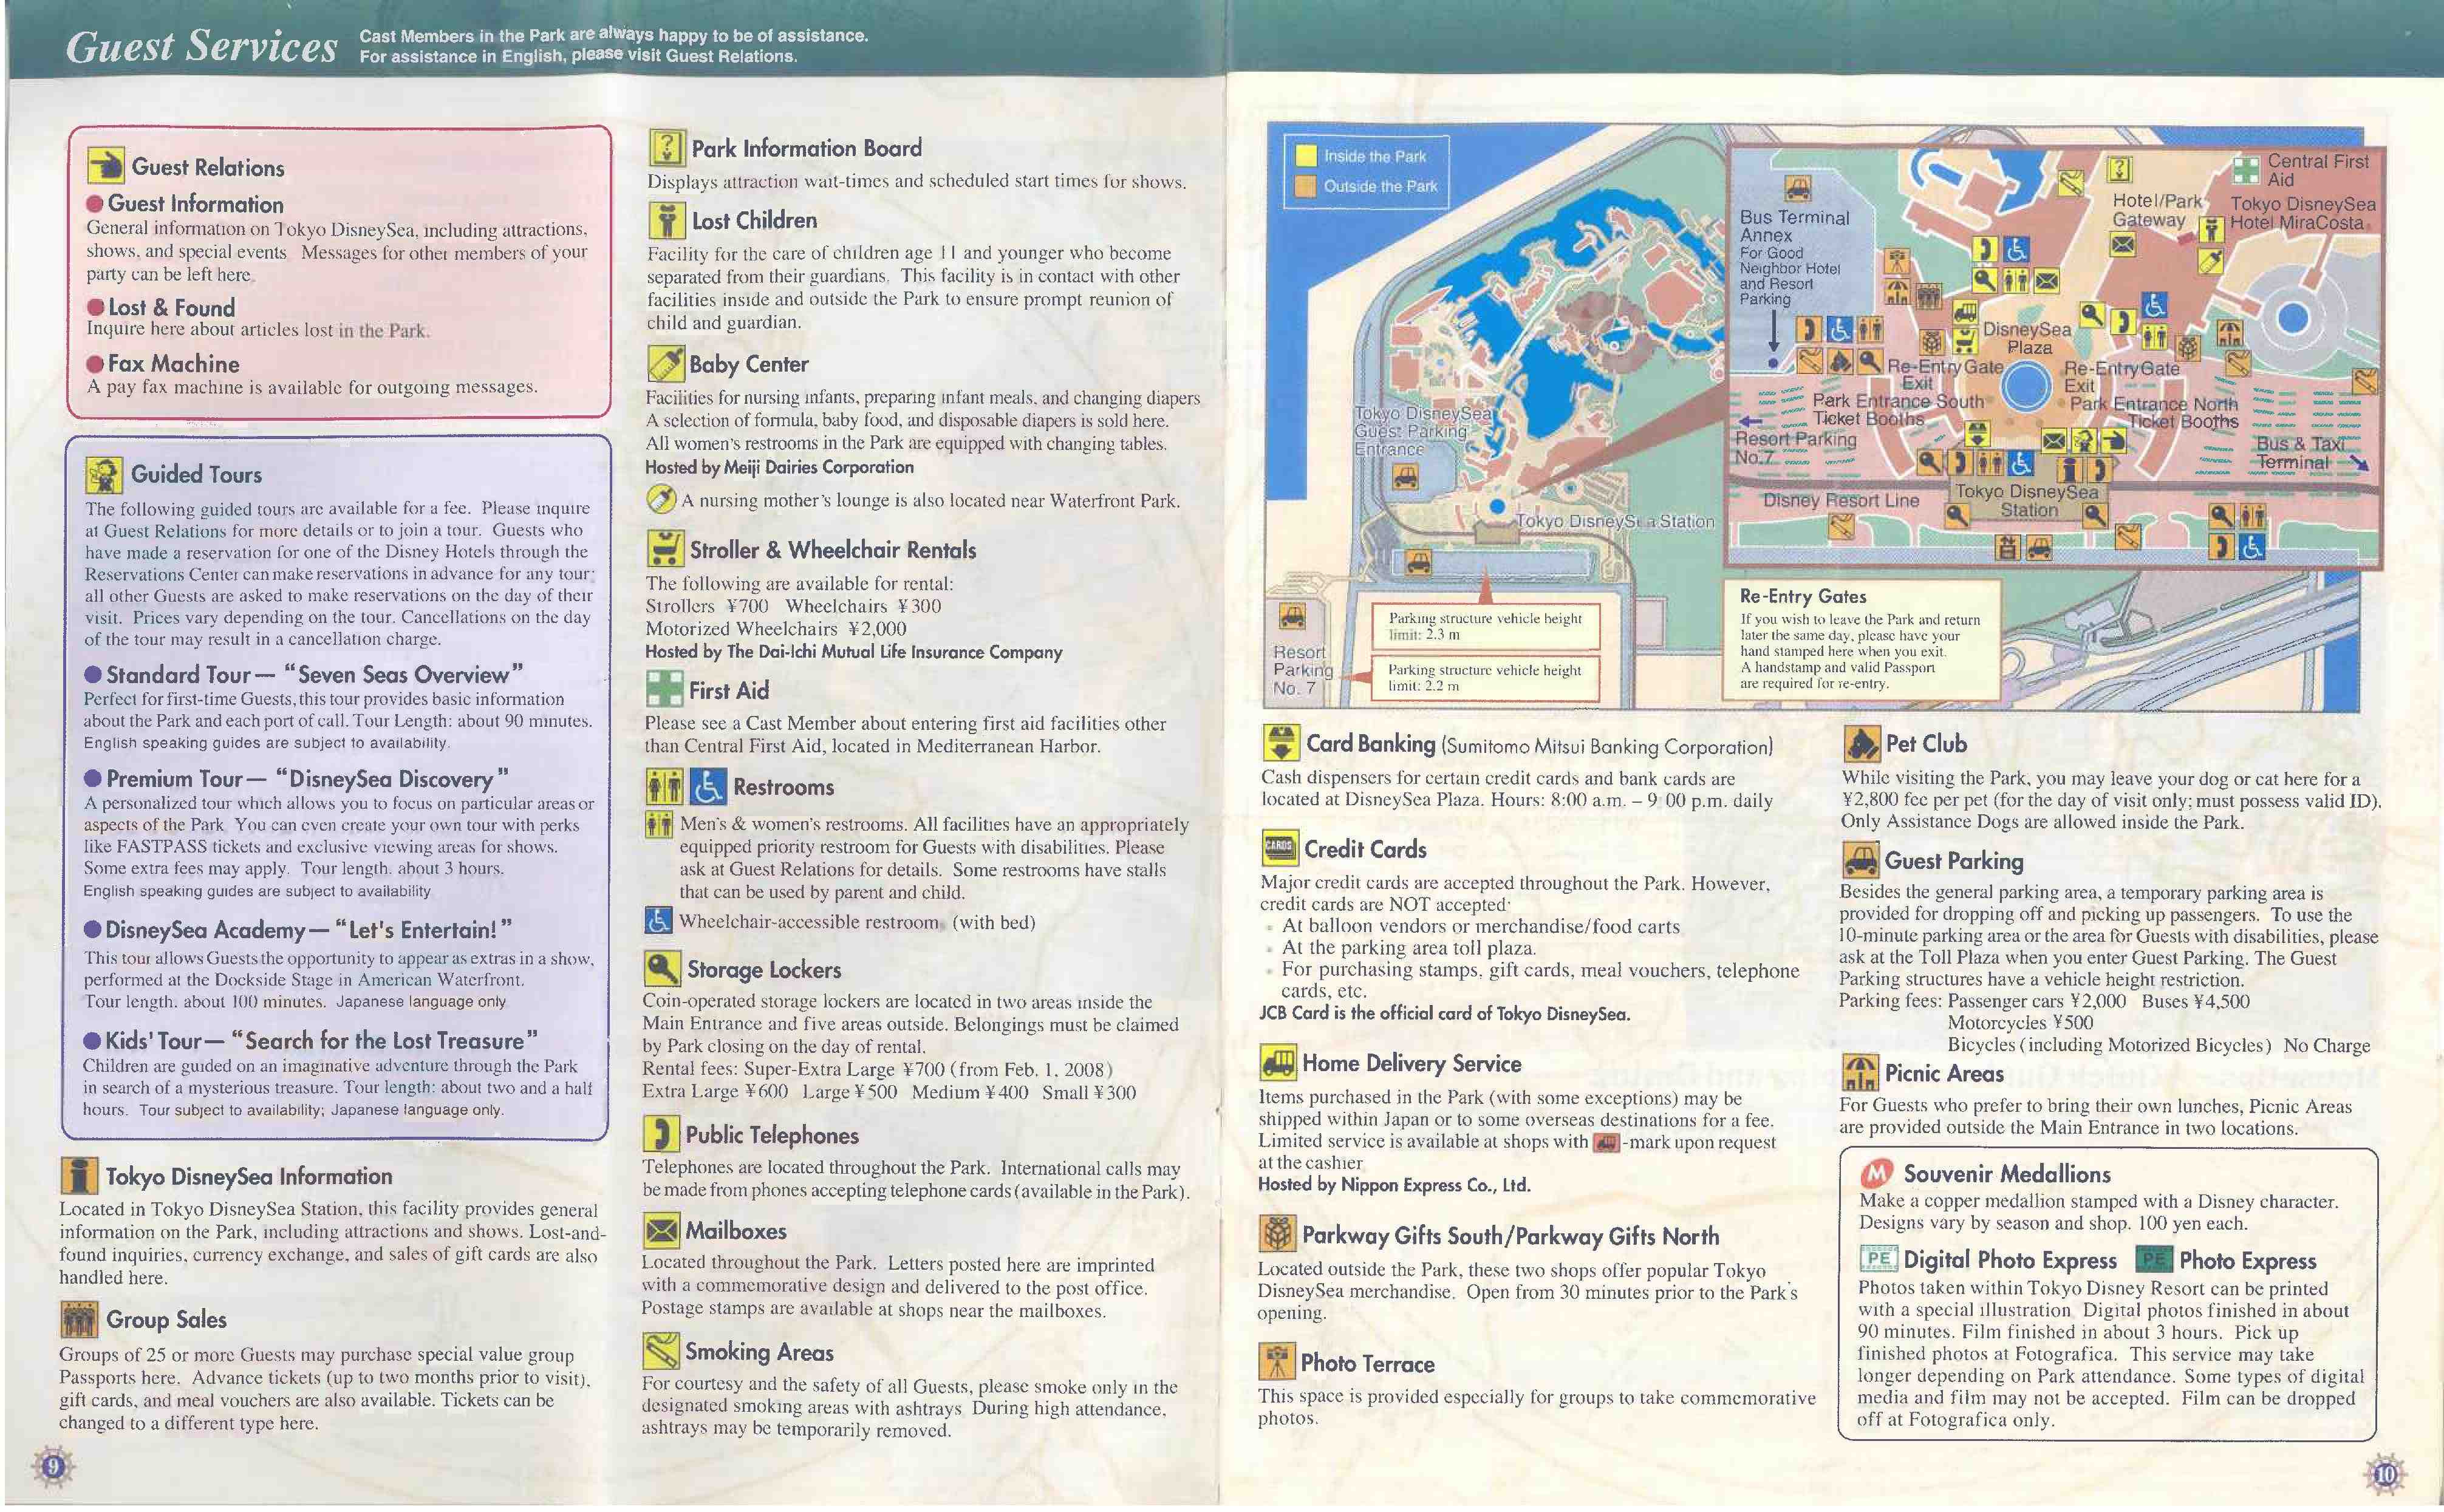
Task: Click the Picnic Areas icon
Action: point(1860,1073)
